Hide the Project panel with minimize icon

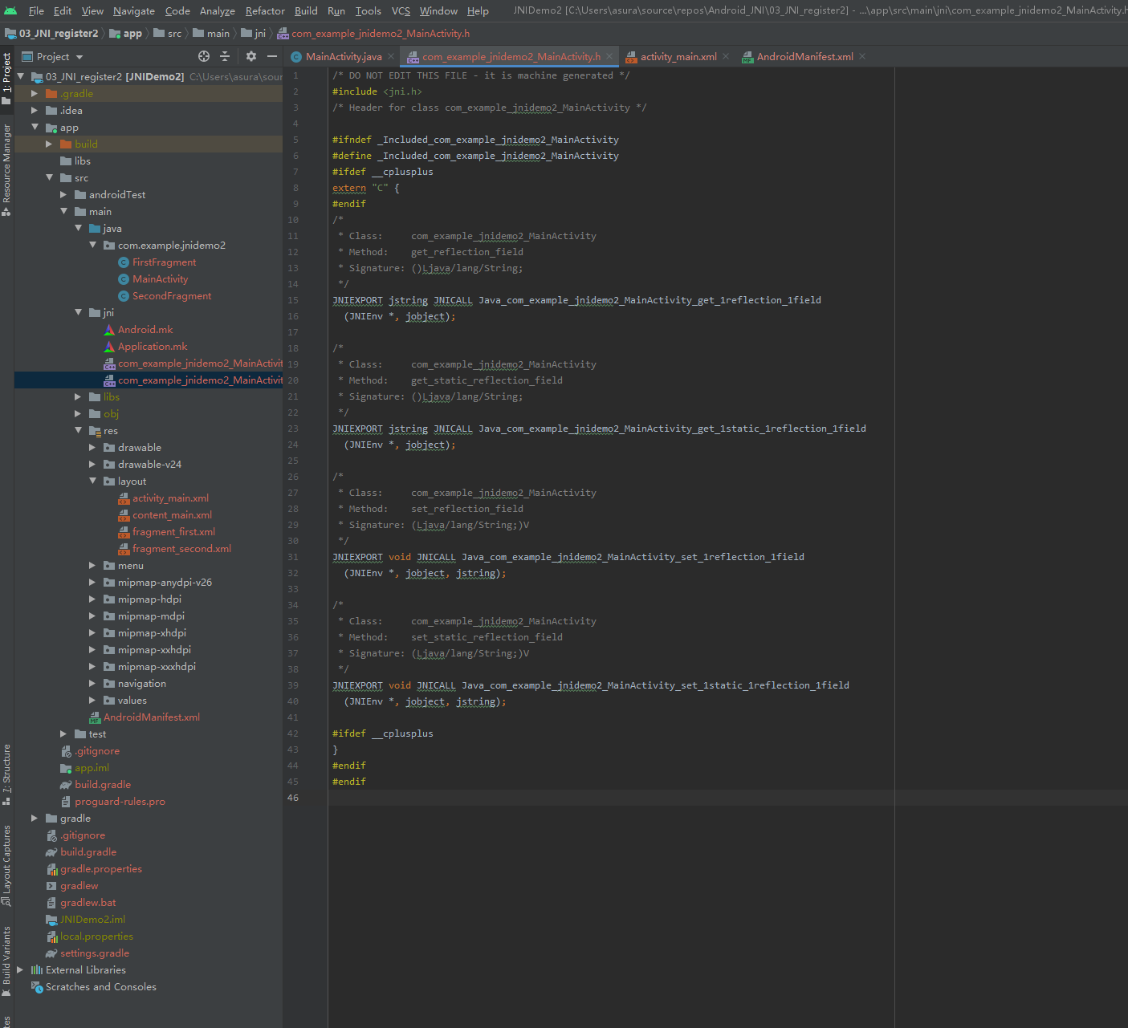[x=272, y=56]
